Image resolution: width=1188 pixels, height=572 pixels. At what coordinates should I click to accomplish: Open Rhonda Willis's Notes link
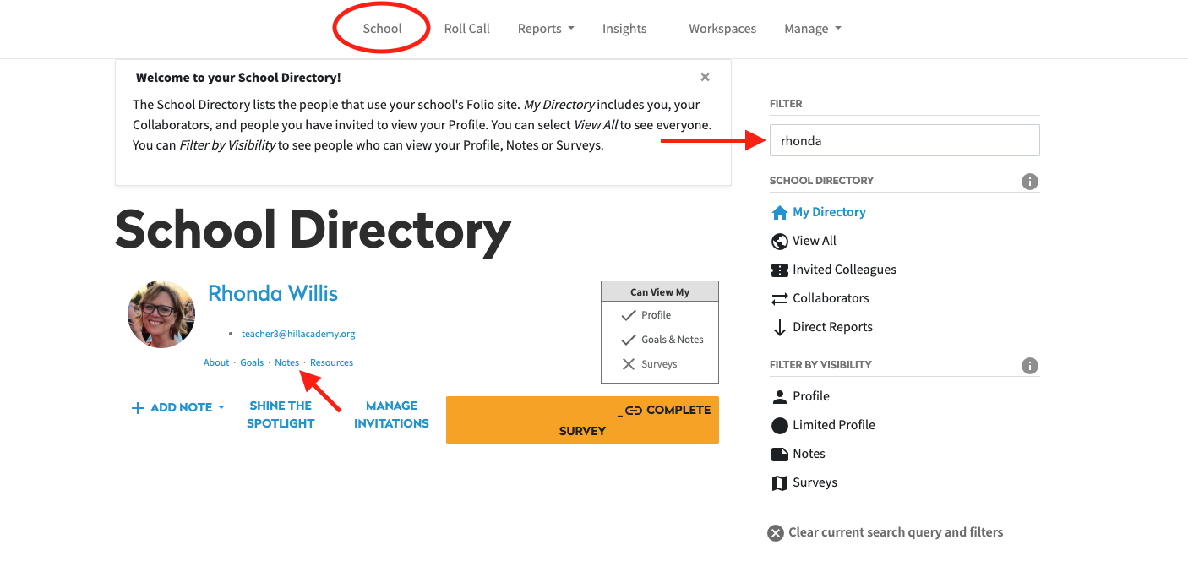286,362
